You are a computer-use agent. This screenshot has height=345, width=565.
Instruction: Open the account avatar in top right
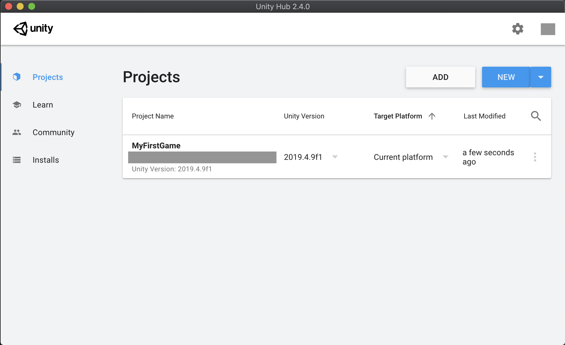click(x=548, y=29)
